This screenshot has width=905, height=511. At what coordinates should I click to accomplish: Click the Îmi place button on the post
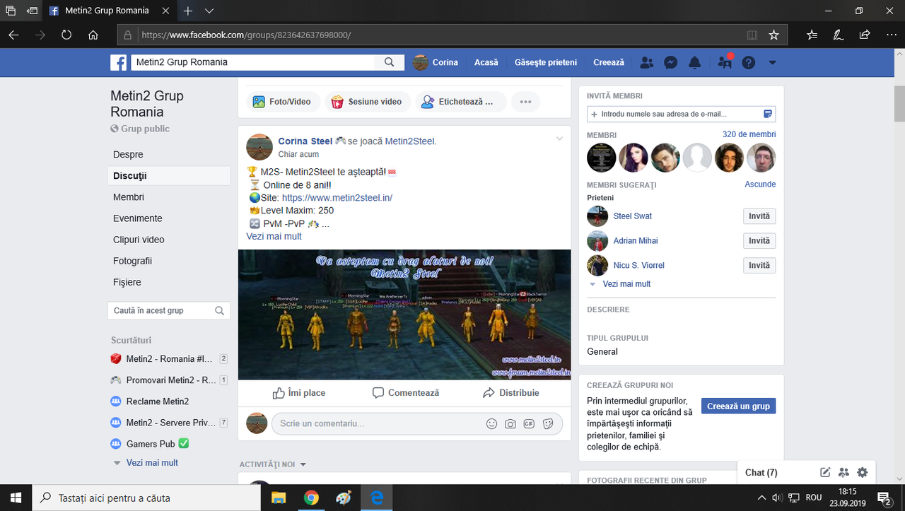(x=299, y=393)
